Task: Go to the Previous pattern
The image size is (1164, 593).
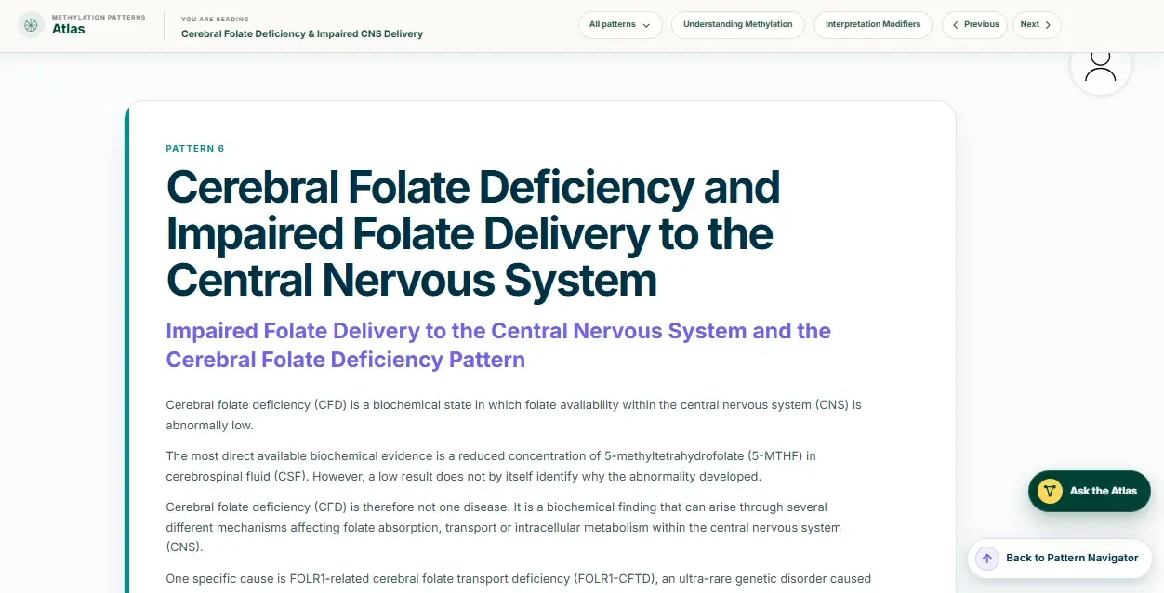Action: point(975,25)
